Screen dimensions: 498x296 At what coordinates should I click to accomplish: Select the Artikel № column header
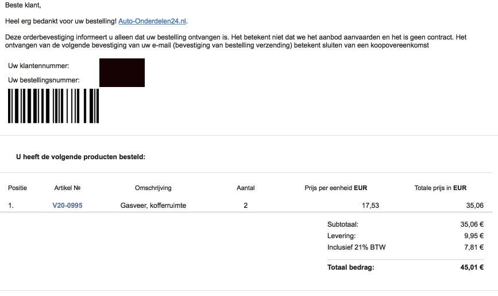67,188
